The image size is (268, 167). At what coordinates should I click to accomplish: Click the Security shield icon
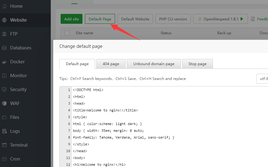click(4, 90)
